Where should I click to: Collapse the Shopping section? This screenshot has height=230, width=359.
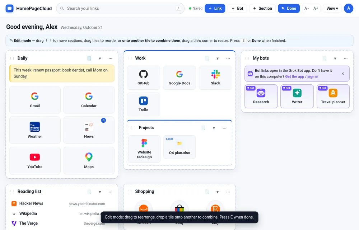pyautogui.click(x=218, y=192)
